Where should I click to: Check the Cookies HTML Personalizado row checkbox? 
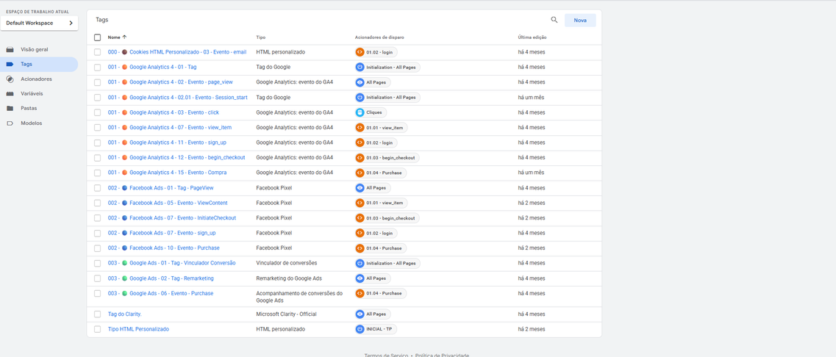[97, 52]
